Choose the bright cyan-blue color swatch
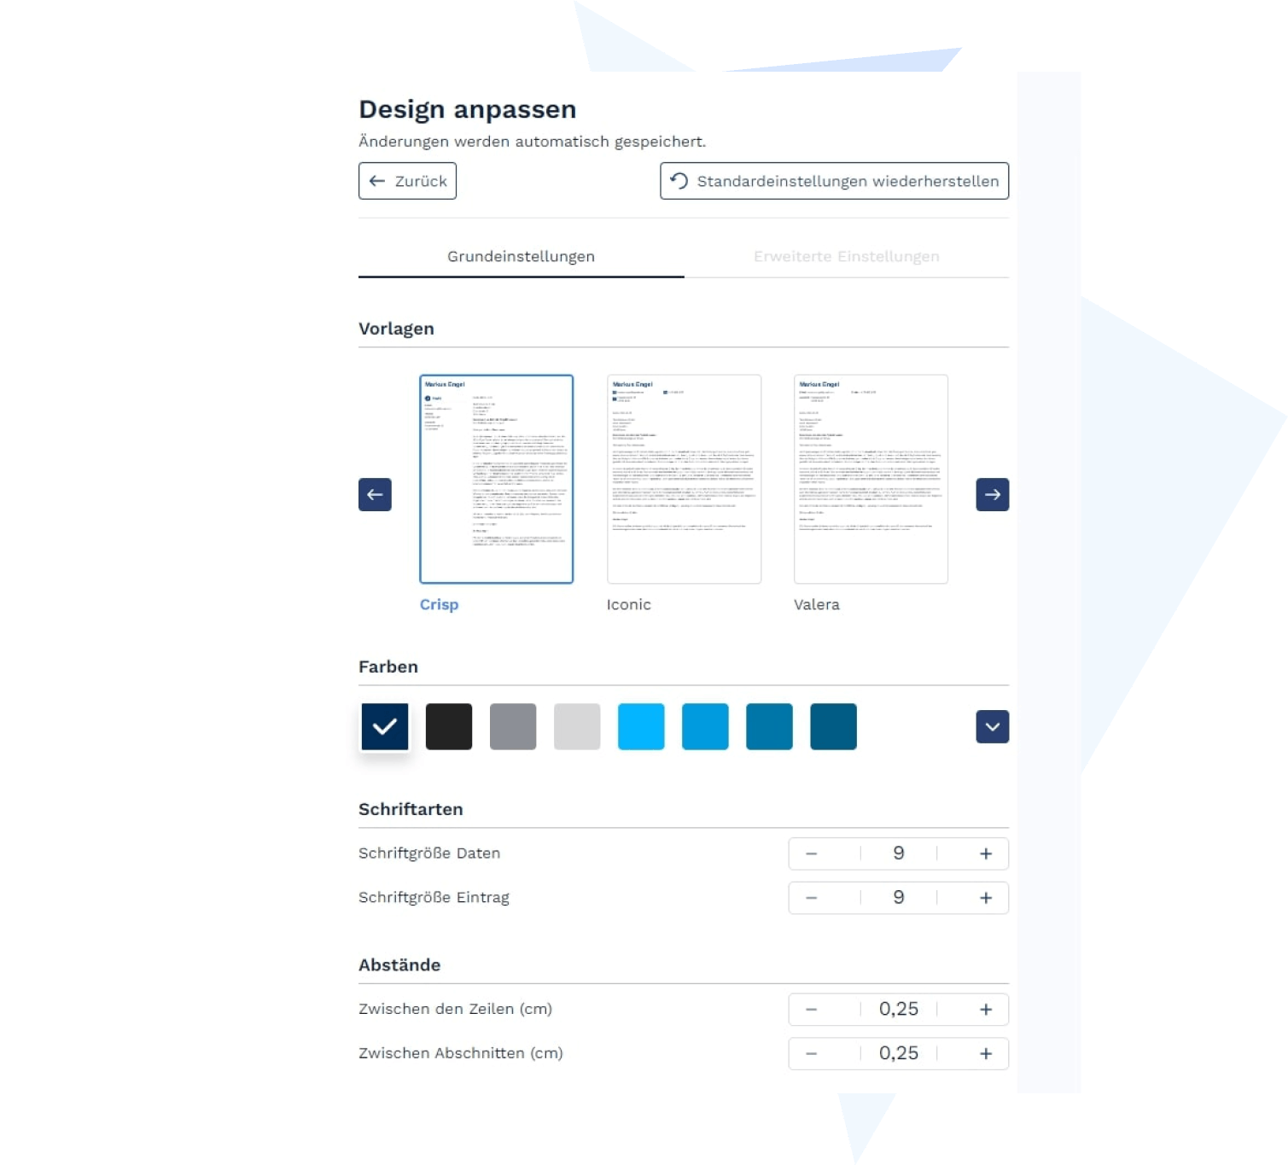Screen dimensions: 1288x1165 click(x=641, y=726)
